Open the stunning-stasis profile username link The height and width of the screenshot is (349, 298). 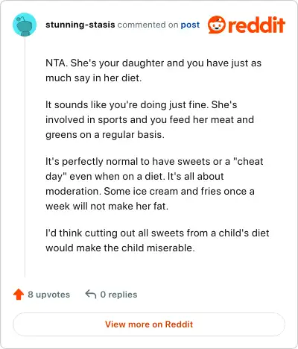click(x=80, y=25)
